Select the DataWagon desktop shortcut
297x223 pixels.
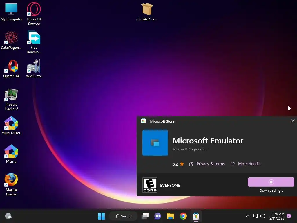pos(11,40)
